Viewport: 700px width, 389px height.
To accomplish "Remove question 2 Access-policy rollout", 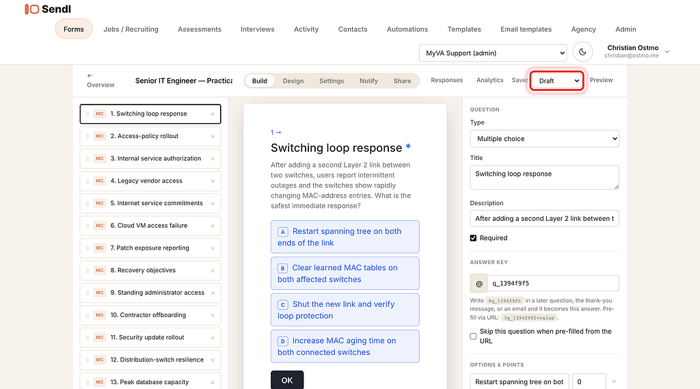I will (x=213, y=137).
